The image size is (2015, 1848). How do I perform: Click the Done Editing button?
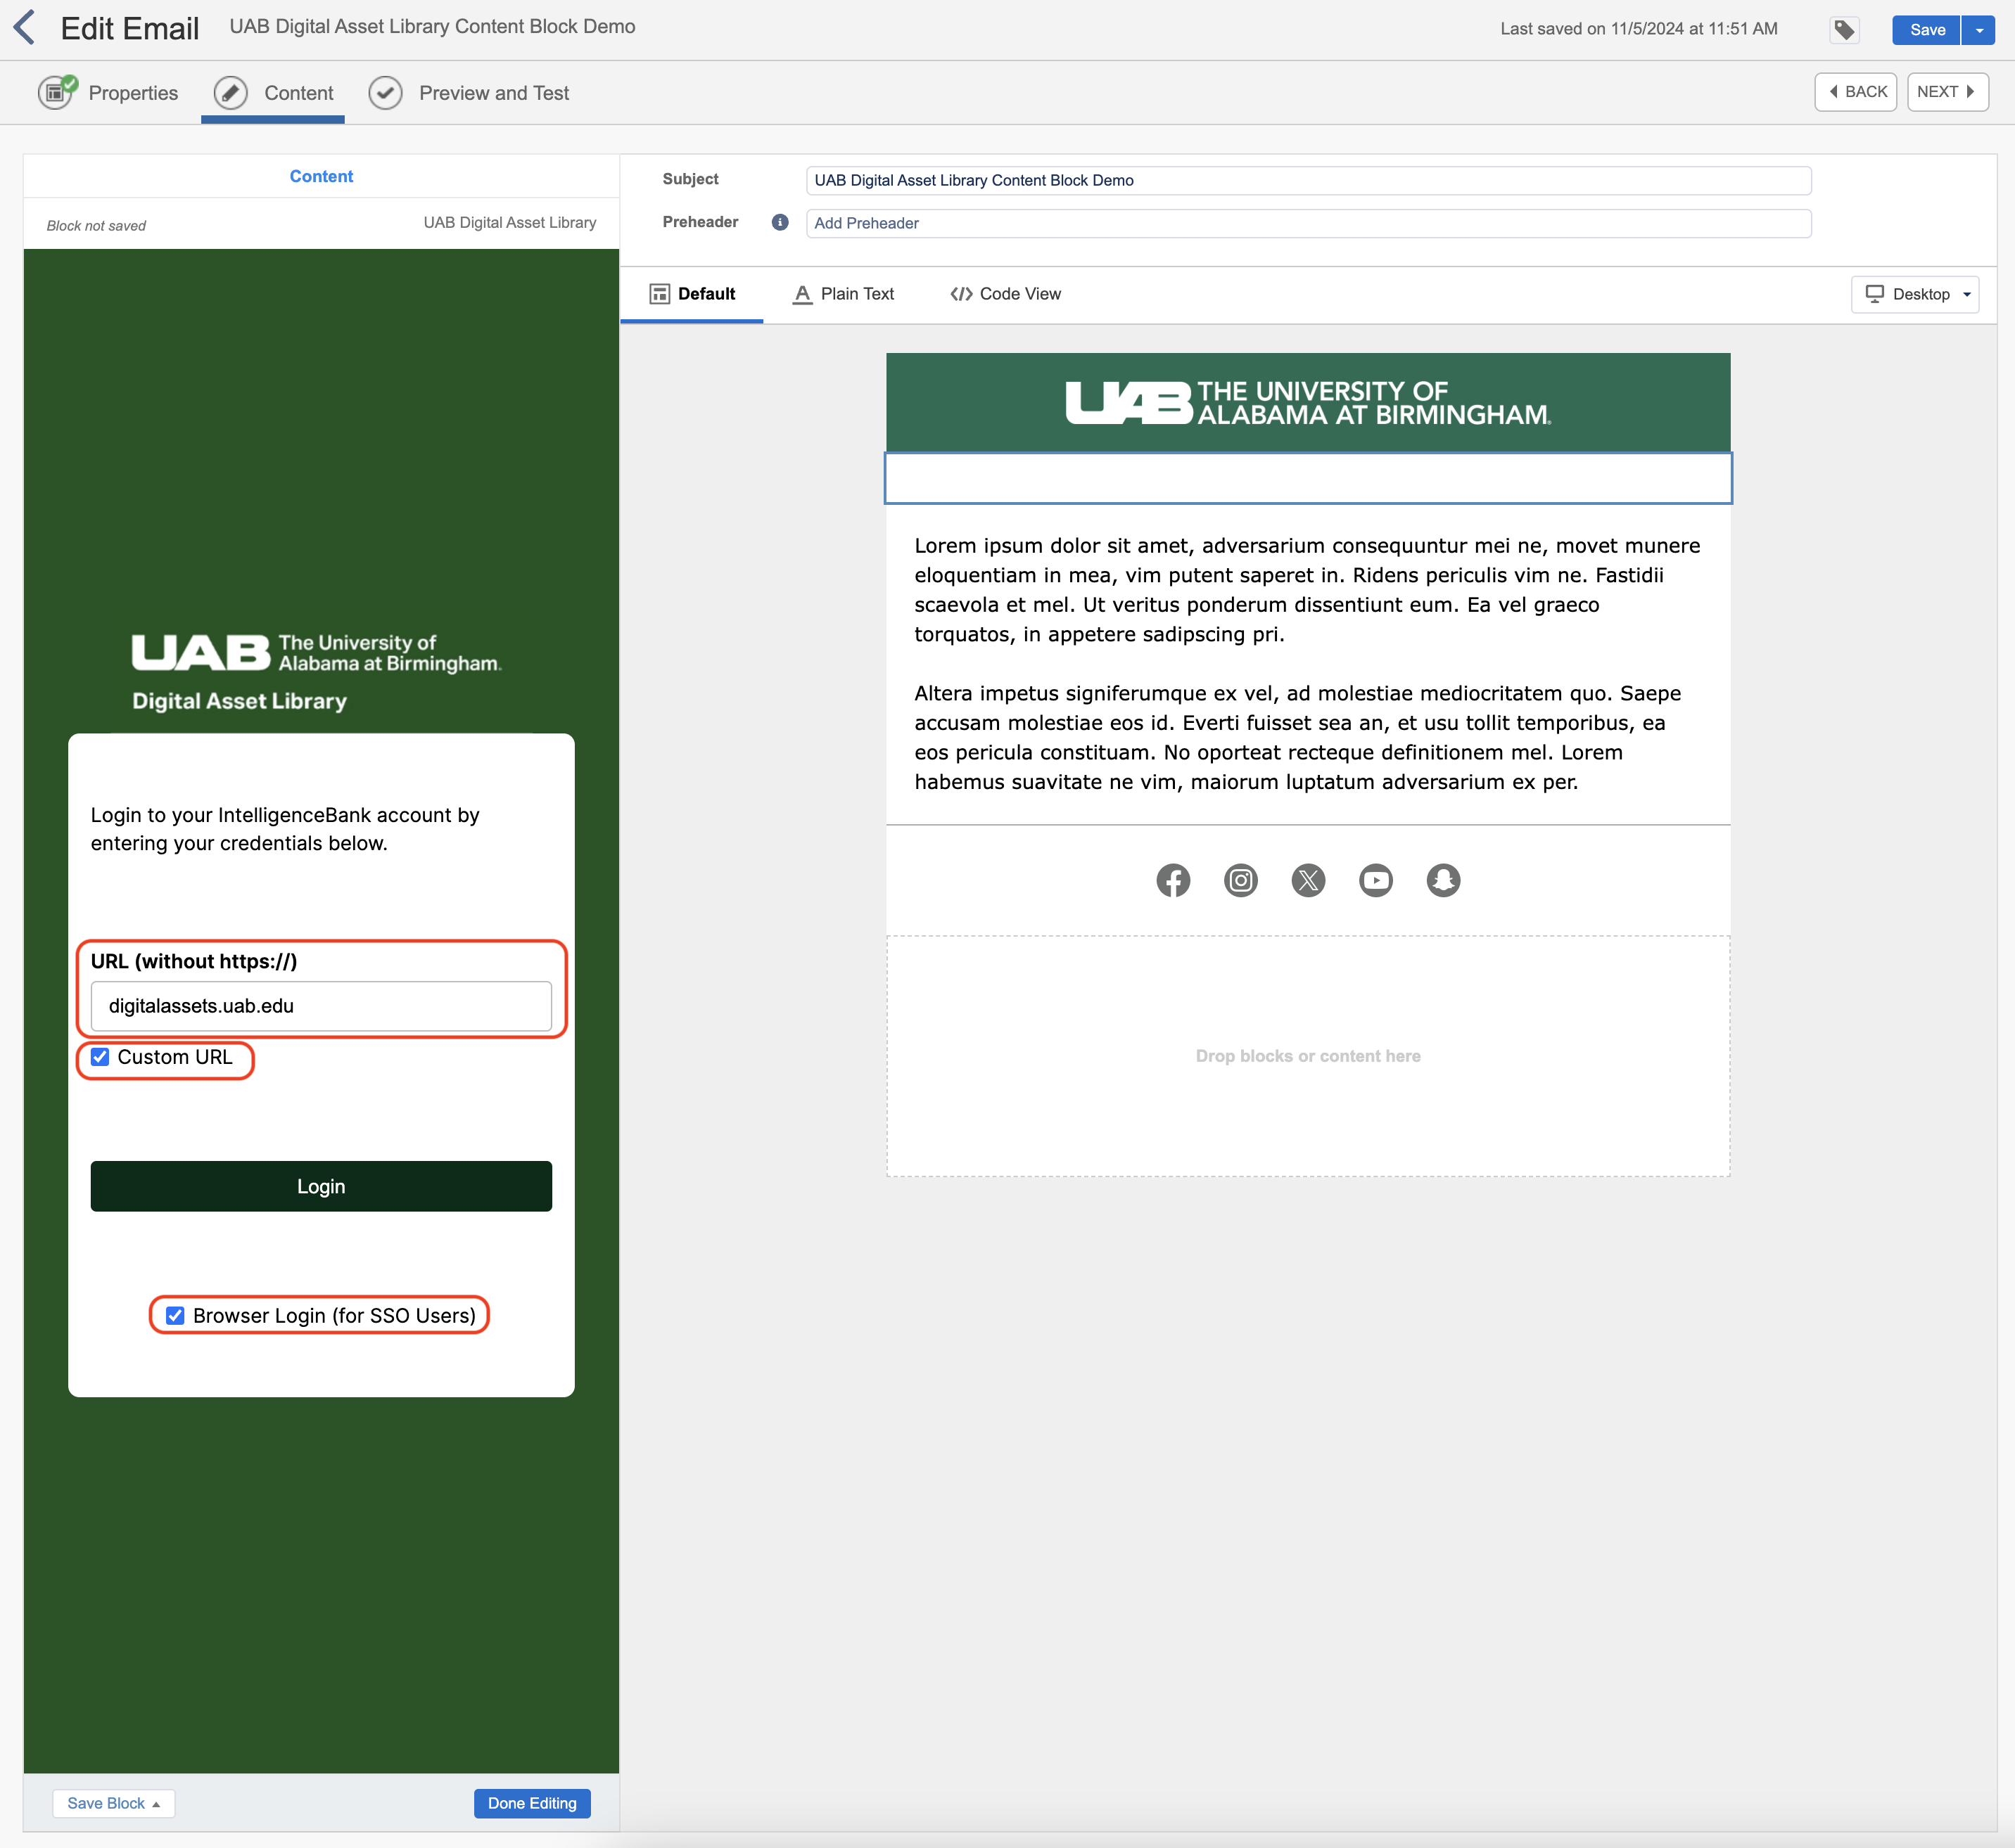coord(531,1803)
